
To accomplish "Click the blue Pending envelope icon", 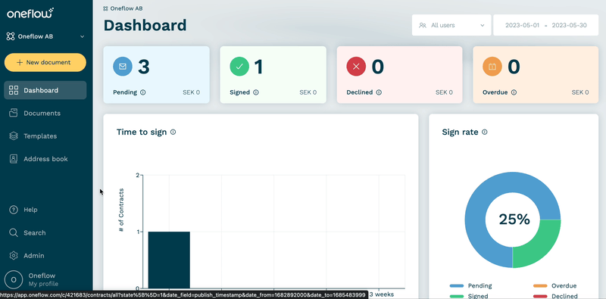I will (123, 67).
